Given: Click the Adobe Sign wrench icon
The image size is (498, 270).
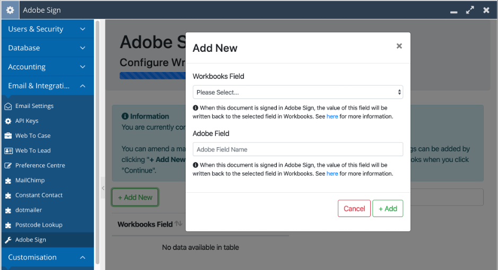Looking at the screenshot, I should [8, 240].
